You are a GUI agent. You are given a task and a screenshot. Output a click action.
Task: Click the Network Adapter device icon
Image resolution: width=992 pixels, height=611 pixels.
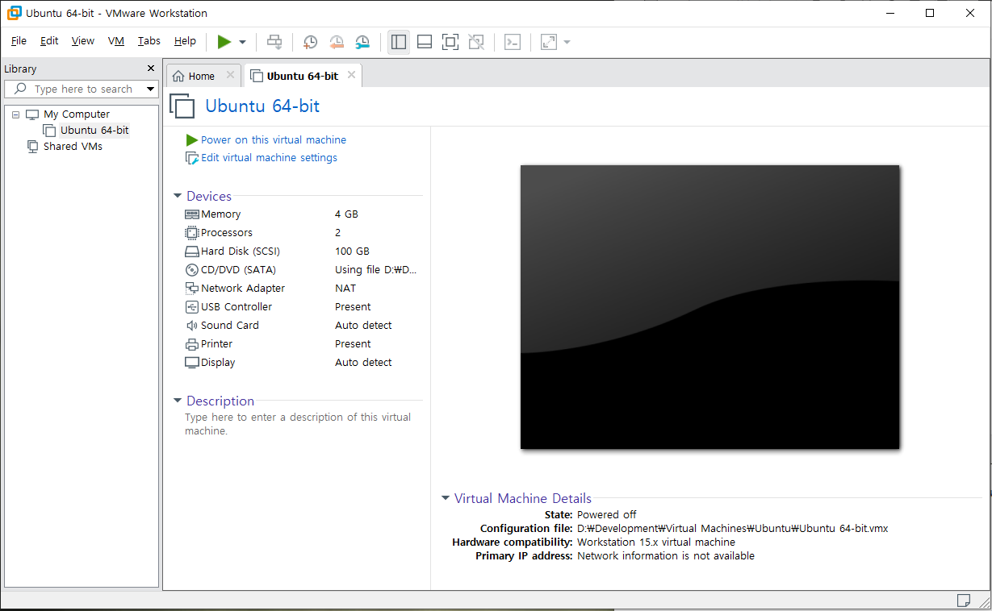point(192,289)
